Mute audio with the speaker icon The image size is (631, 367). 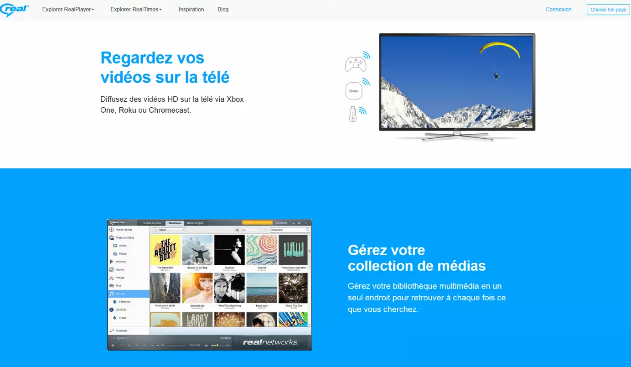206,346
